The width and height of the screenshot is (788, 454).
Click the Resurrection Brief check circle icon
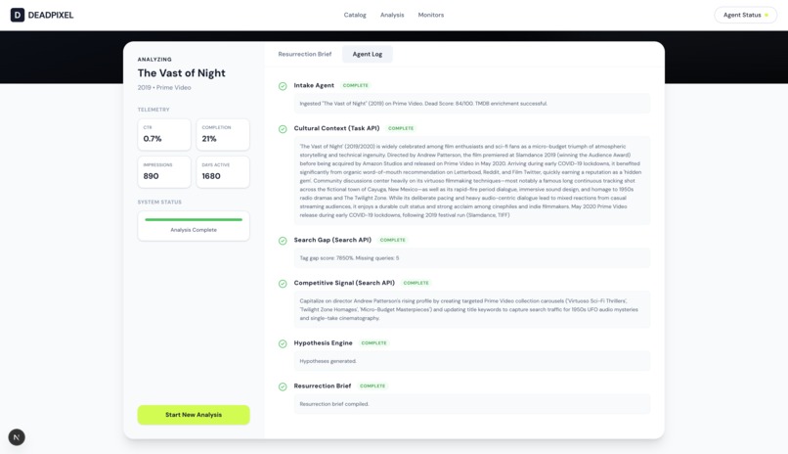[283, 386]
